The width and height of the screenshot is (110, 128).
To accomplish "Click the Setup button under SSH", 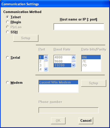I will (26, 38).
